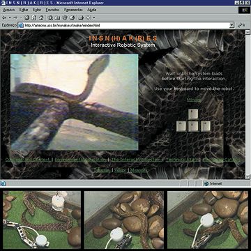Open the Back history dropdown arrow
Viewport: 251px width, 251px height.
10,17
